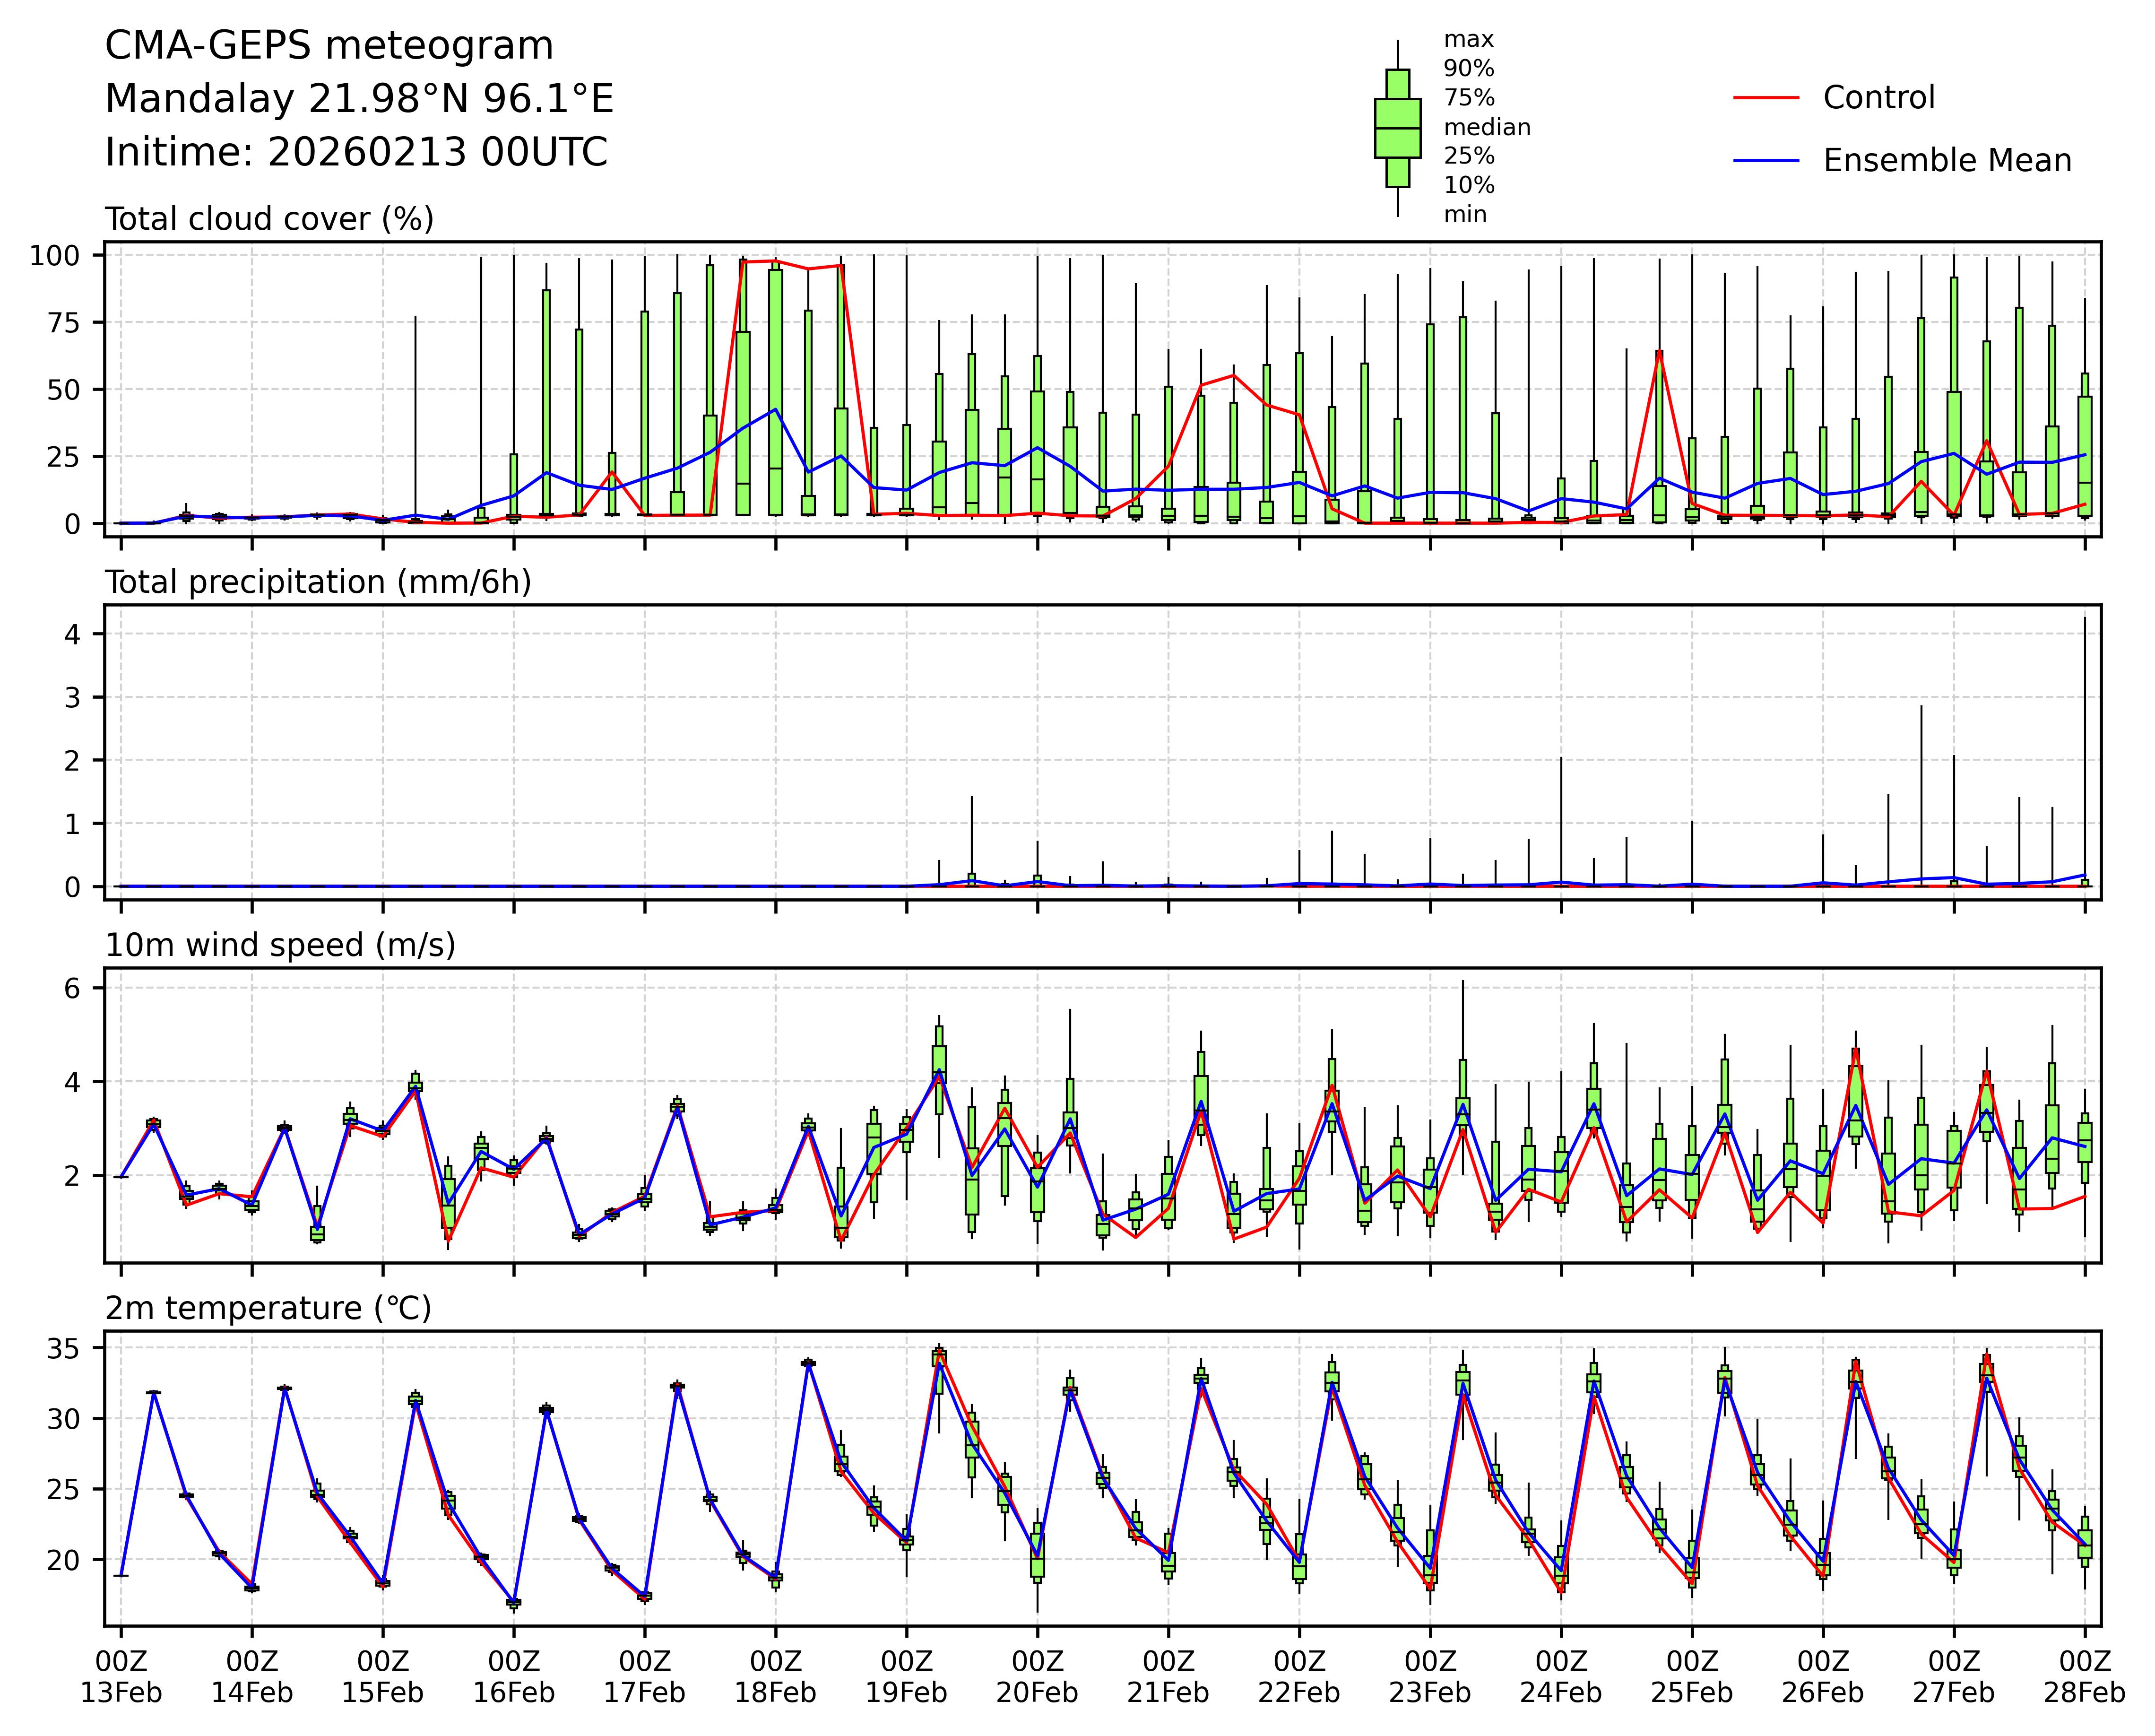
Task: Click the '00Z 18Feb' x-axis label
Action: click(x=775, y=1677)
